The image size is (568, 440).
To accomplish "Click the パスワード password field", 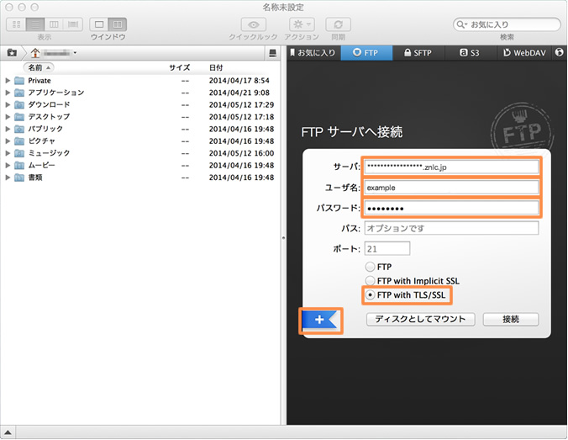I will (451, 208).
